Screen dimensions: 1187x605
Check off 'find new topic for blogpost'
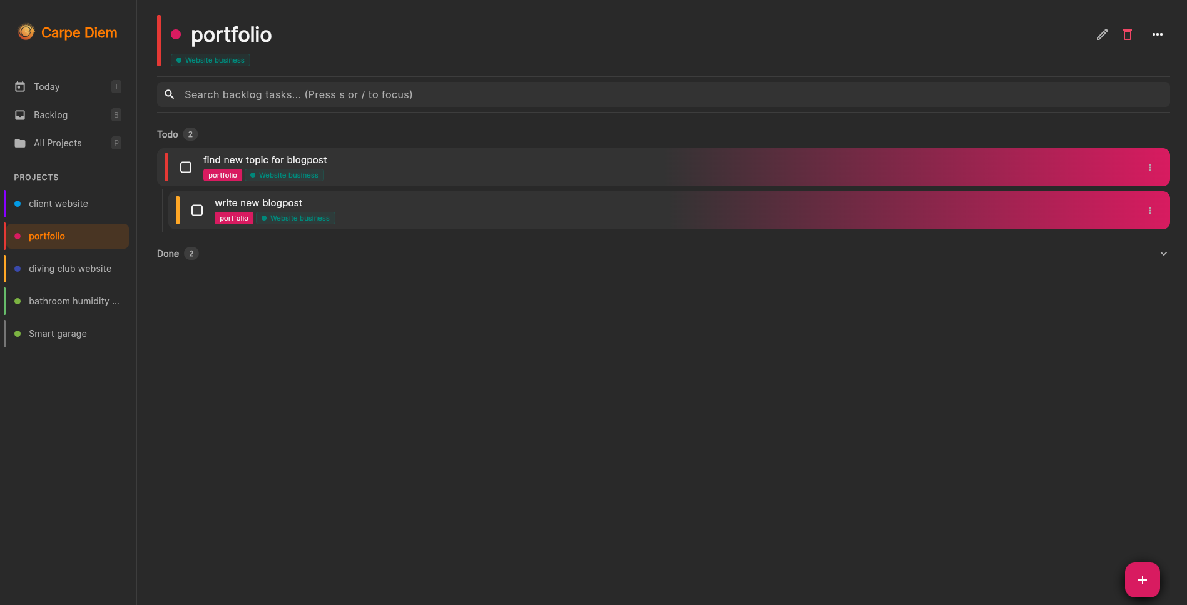(186, 167)
